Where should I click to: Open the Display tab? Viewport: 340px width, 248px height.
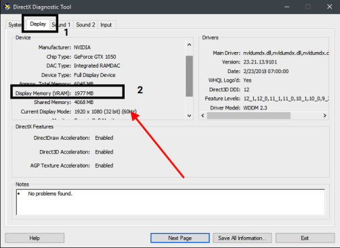click(x=38, y=24)
